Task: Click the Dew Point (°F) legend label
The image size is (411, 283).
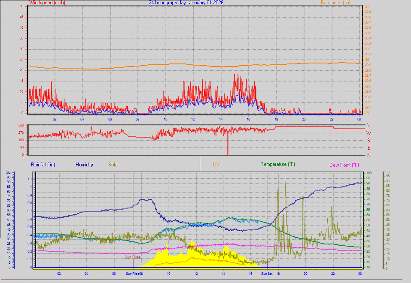Action: coord(343,165)
